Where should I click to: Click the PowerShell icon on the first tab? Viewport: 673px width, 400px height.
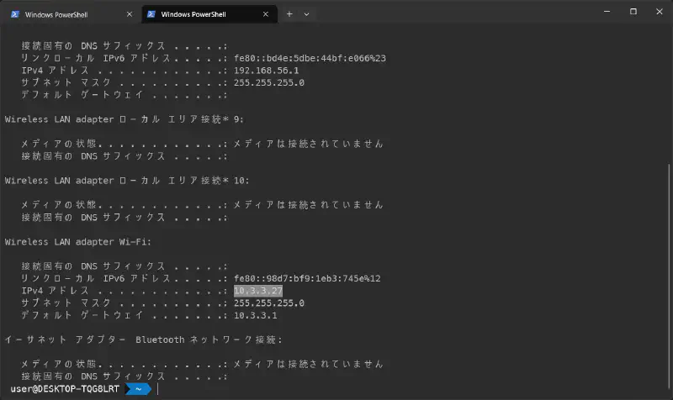click(x=14, y=14)
